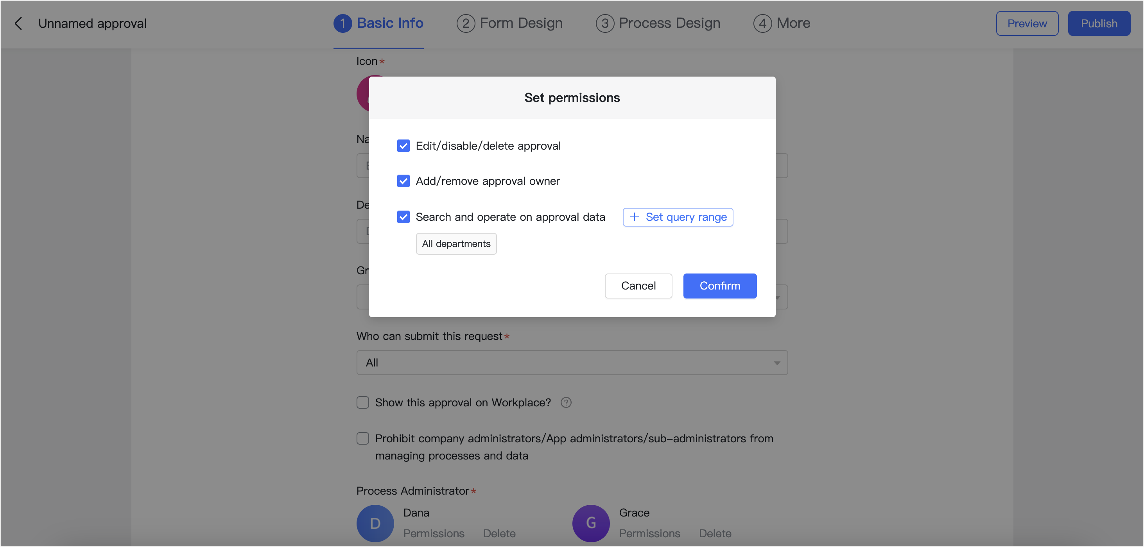Click the plus icon in Set query range
1144x547 pixels.
[634, 217]
